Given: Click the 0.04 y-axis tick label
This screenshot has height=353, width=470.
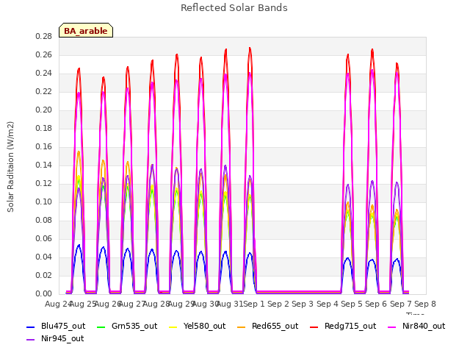Looking at the screenshot, I should point(44,257).
